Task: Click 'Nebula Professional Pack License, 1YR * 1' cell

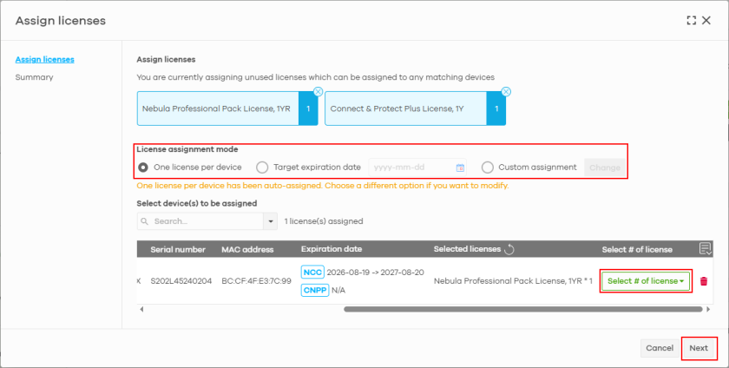Action: point(513,281)
